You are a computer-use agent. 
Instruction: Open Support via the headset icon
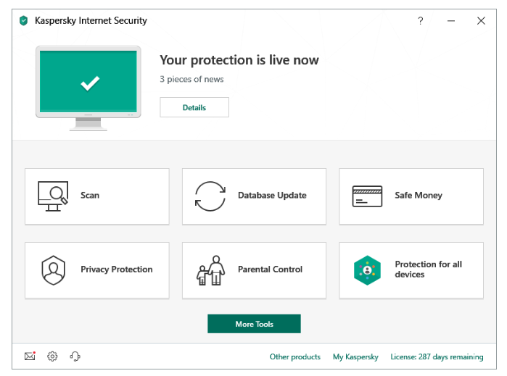pyautogui.click(x=75, y=356)
